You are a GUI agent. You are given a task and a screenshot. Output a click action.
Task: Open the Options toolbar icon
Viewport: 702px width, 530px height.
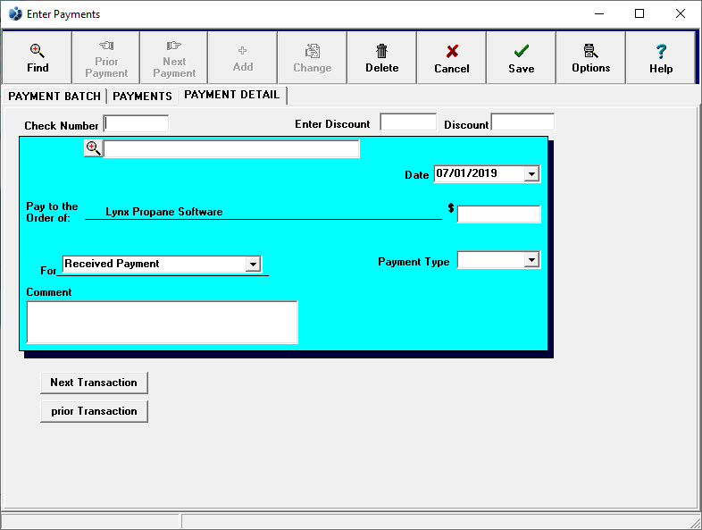tap(590, 51)
